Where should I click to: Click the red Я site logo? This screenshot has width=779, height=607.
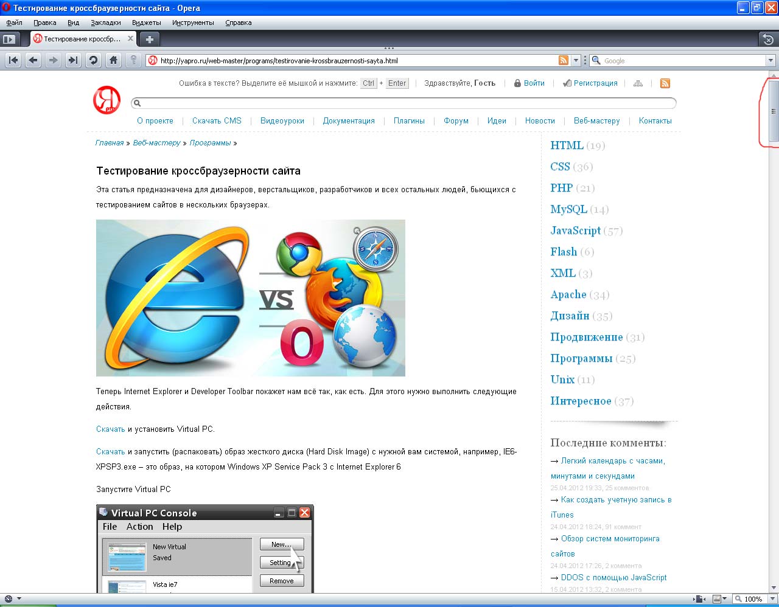[x=107, y=100]
